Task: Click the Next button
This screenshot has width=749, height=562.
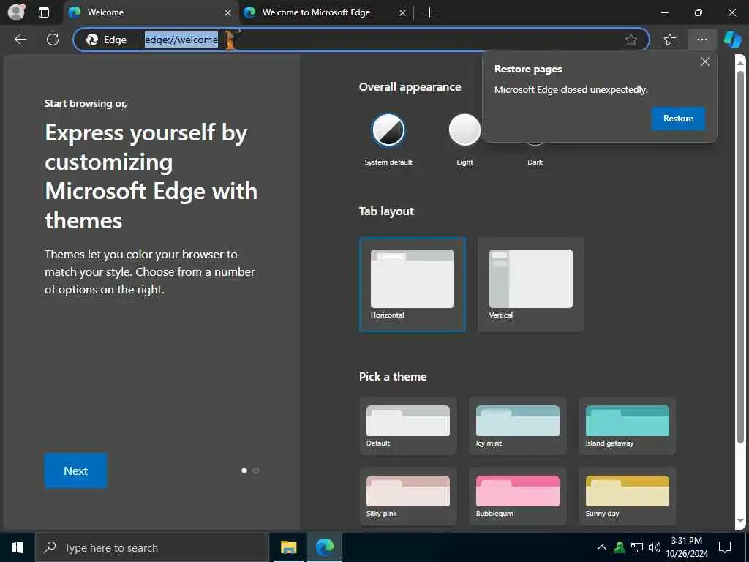Action: [x=76, y=471]
